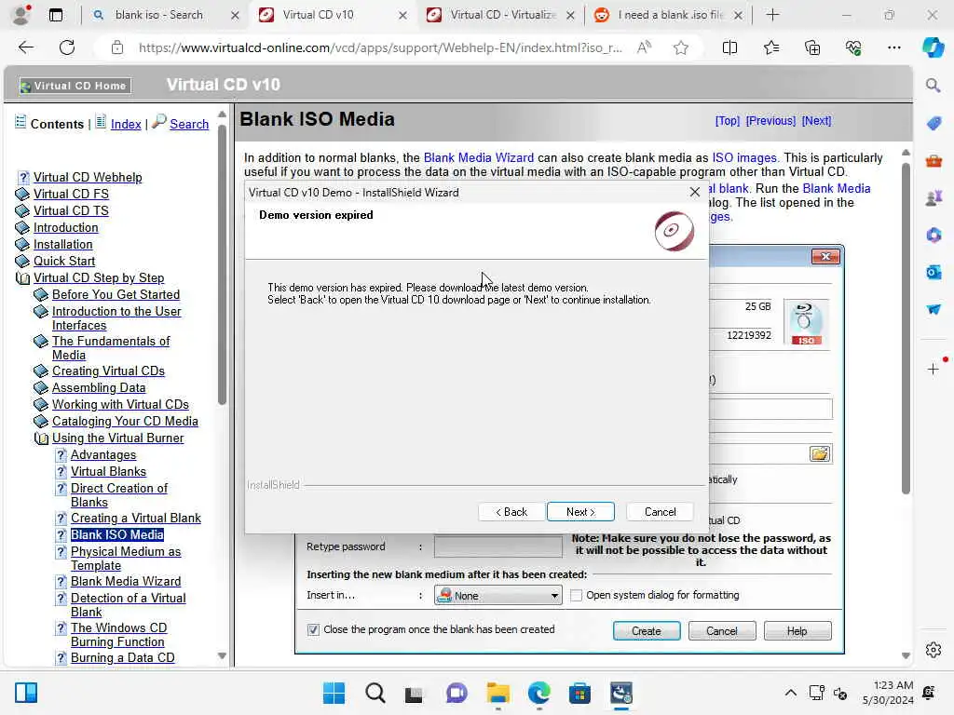Follow the ISO images link
954x715 pixels.
tap(744, 157)
